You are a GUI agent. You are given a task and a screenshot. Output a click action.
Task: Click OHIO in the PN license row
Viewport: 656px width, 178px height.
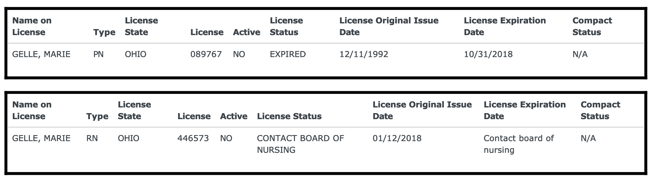point(135,54)
